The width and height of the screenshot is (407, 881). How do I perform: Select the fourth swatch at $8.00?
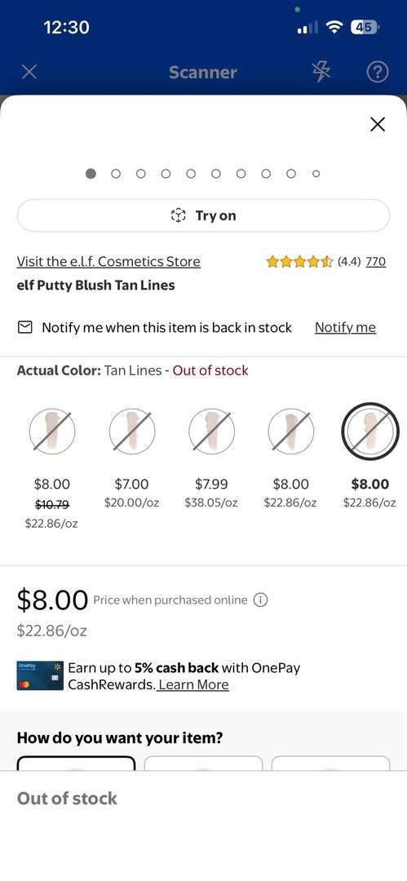290,432
